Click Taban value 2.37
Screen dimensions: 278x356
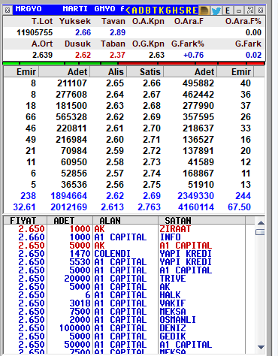(117, 55)
